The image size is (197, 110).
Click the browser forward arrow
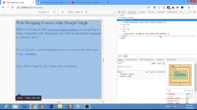[8, 7]
